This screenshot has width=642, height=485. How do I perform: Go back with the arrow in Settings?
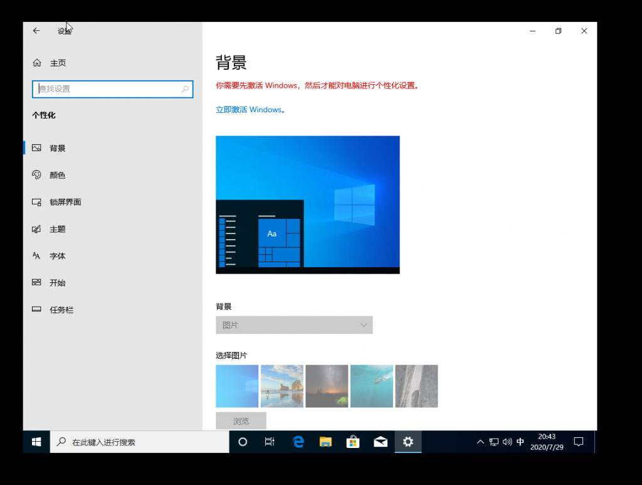tap(36, 31)
